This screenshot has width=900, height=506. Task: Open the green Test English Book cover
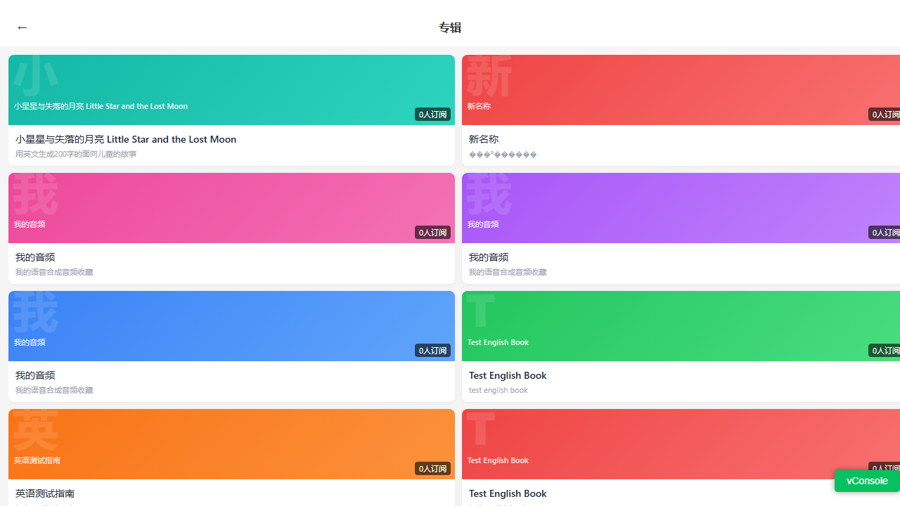(x=681, y=326)
